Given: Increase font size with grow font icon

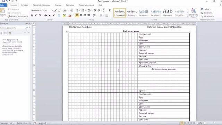Looking at the screenshot, I should 55,10.
